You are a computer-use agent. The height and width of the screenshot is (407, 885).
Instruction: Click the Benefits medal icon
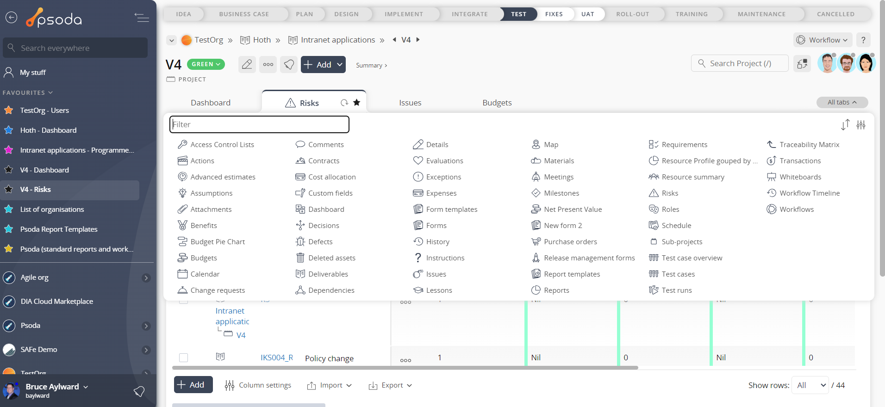tap(182, 225)
